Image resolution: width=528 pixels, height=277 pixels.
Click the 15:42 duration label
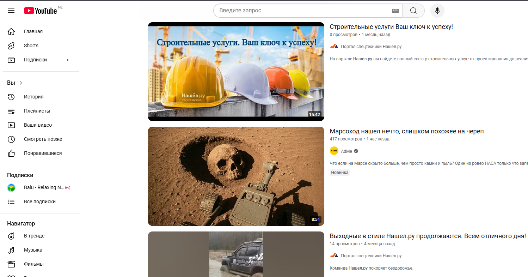314,115
